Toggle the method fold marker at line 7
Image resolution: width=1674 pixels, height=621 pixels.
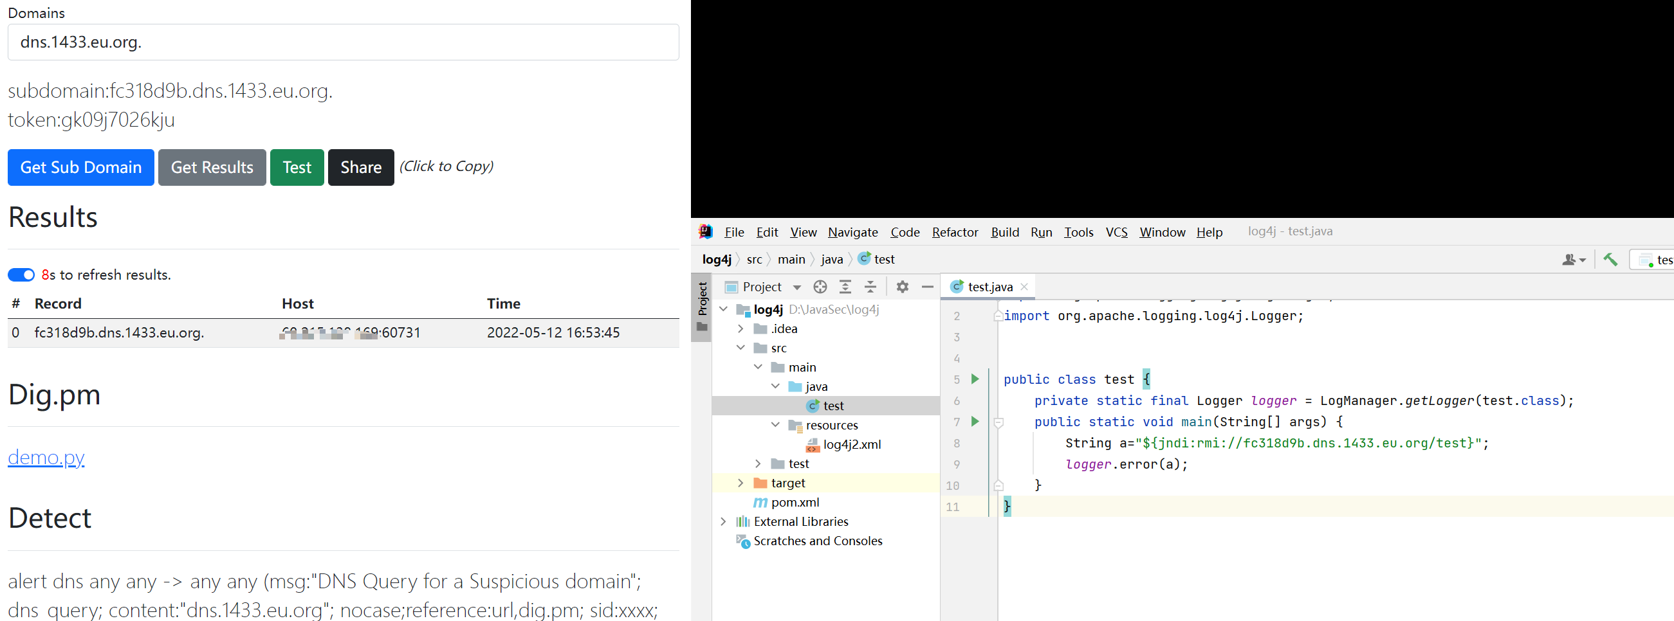pos(999,423)
